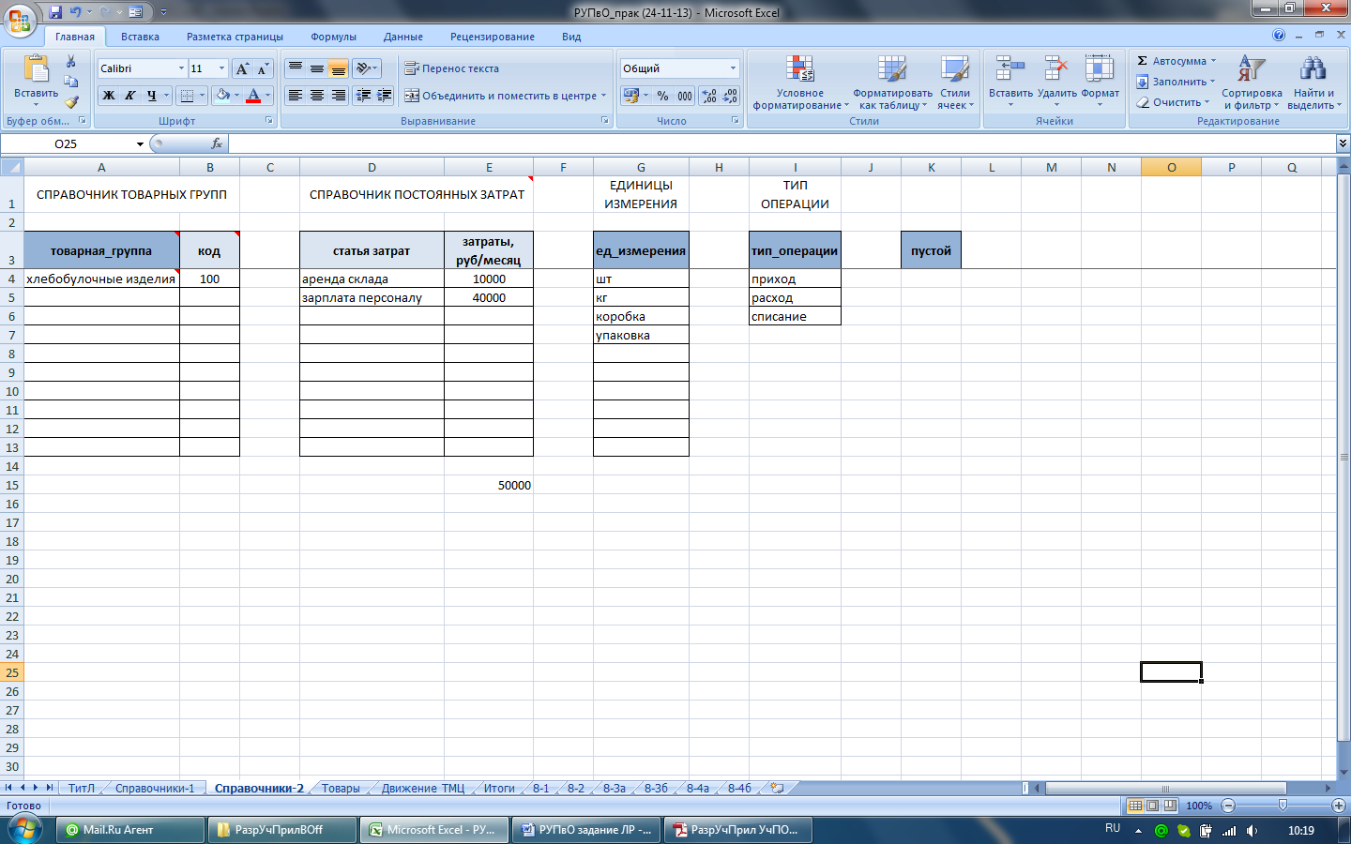The image size is (1351, 844).
Task: Switch to the Вставка ribbon tab
Action: click(140, 38)
